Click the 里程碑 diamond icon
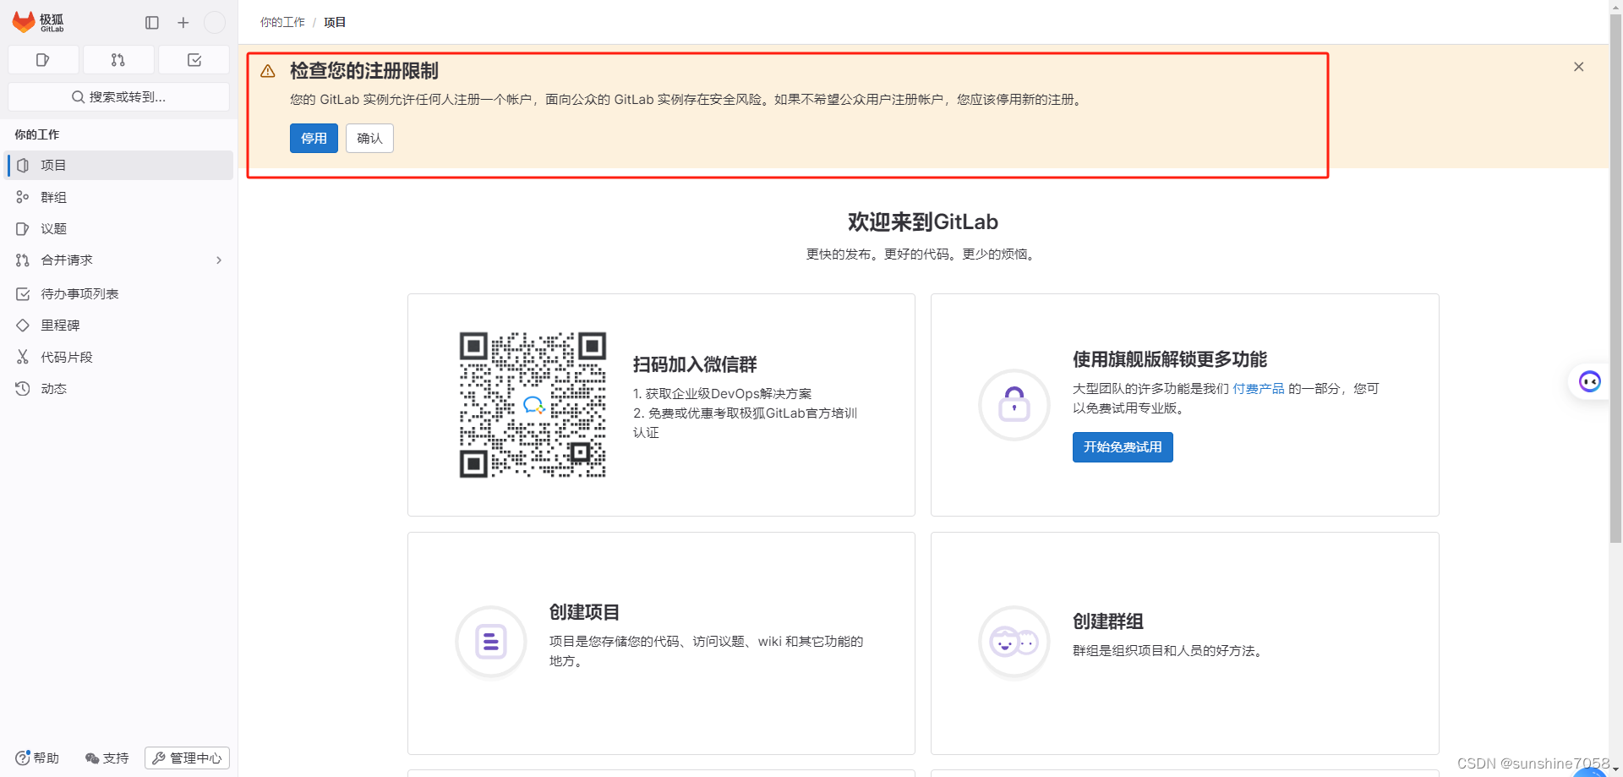This screenshot has height=777, width=1623. click(23, 326)
